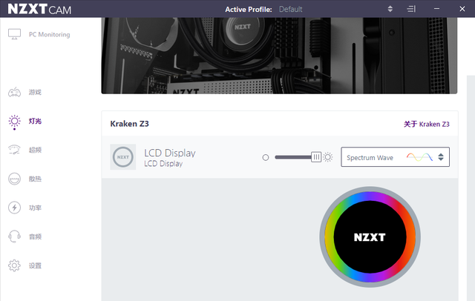This screenshot has width=475, height=301.
Task: Open the Spectrum Wave effect dropdown
Action: click(x=395, y=157)
